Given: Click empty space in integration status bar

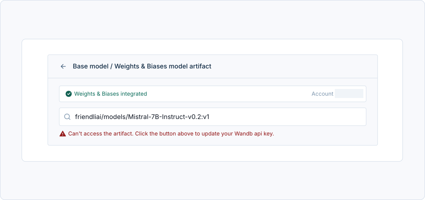Looking at the screenshot, I should point(226,94).
